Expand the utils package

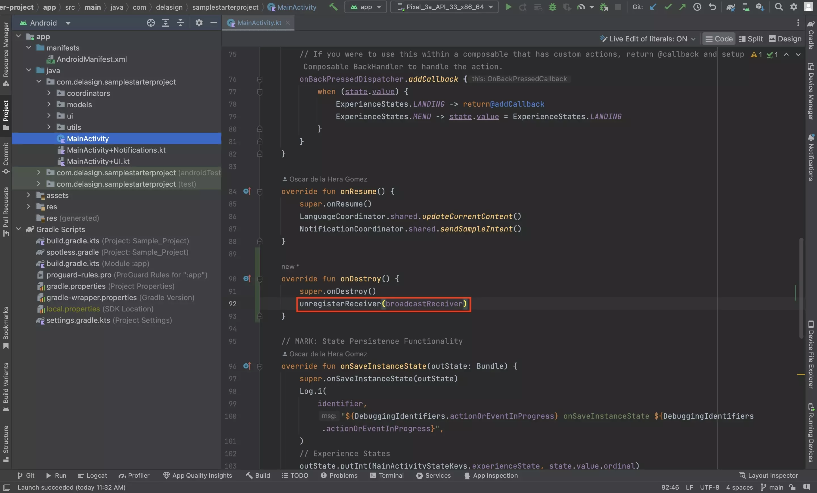click(49, 127)
